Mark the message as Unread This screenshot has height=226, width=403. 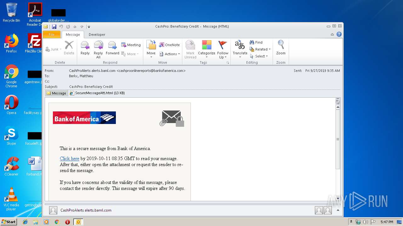pyautogui.click(x=190, y=49)
